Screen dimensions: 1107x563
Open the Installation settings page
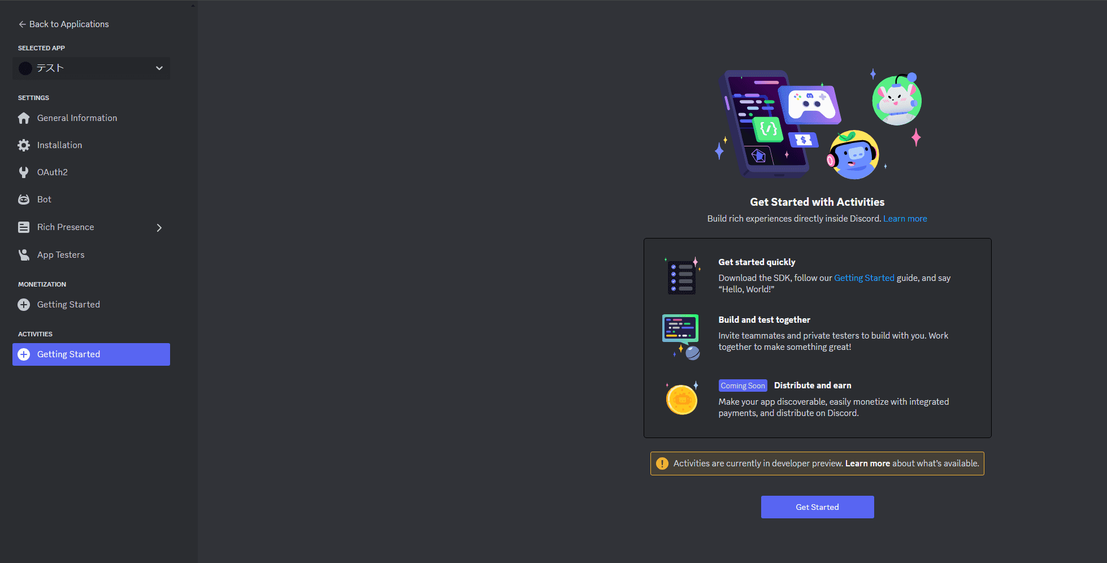click(x=91, y=145)
